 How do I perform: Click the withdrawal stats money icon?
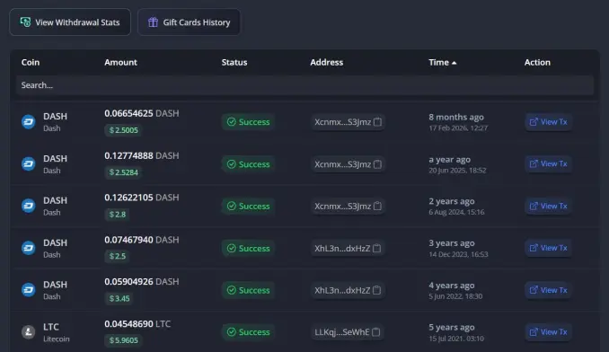click(x=26, y=22)
